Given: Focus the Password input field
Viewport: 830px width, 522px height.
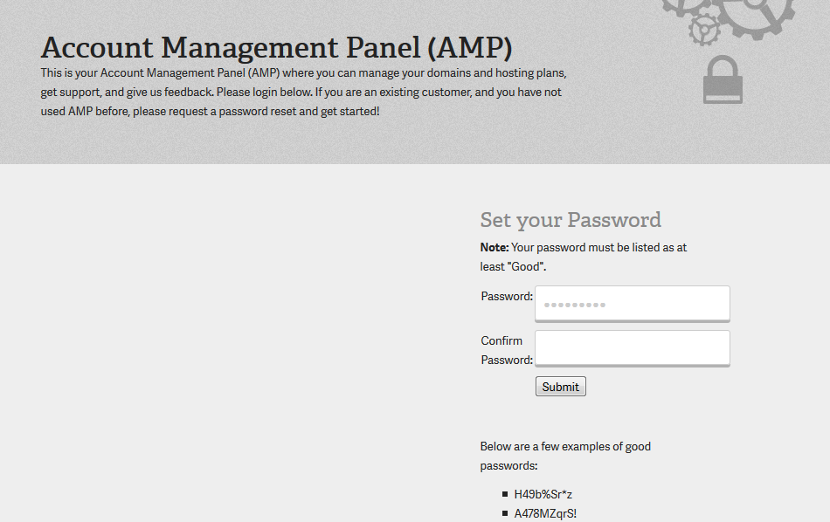Looking at the screenshot, I should point(632,304).
